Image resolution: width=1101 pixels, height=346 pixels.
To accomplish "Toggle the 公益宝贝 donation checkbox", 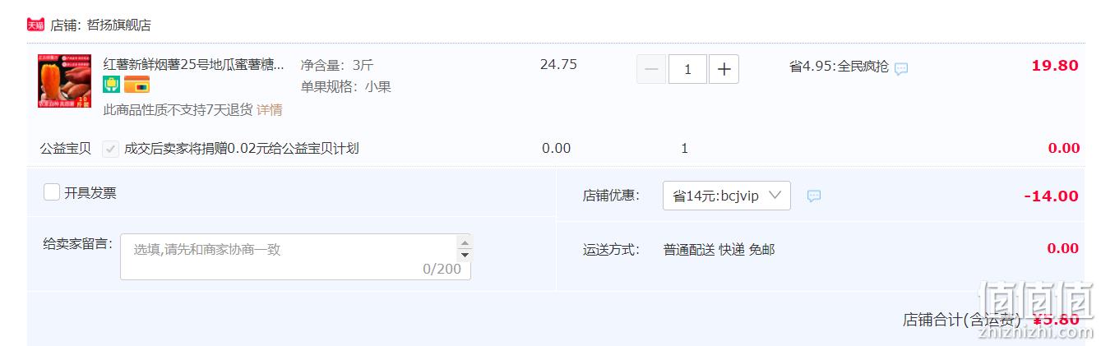I will (x=110, y=149).
